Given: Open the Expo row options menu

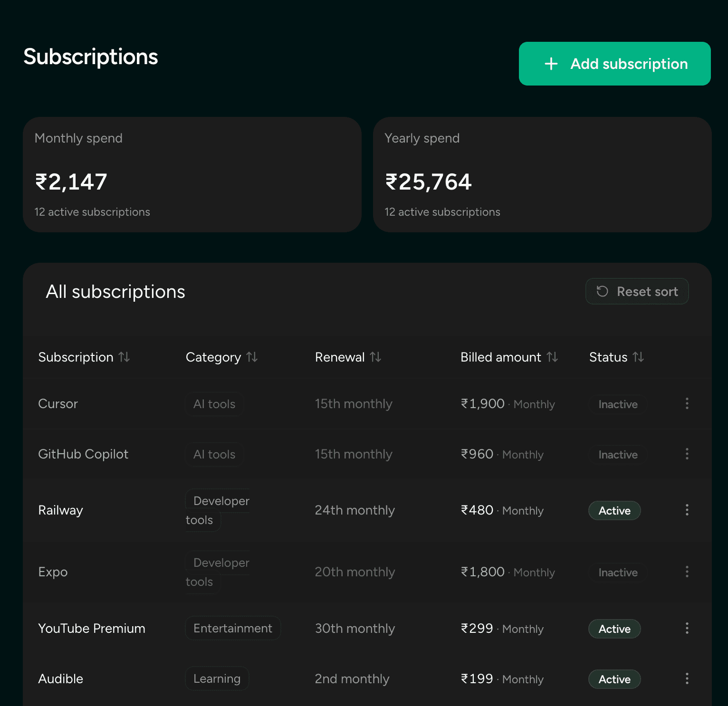Looking at the screenshot, I should click(687, 572).
